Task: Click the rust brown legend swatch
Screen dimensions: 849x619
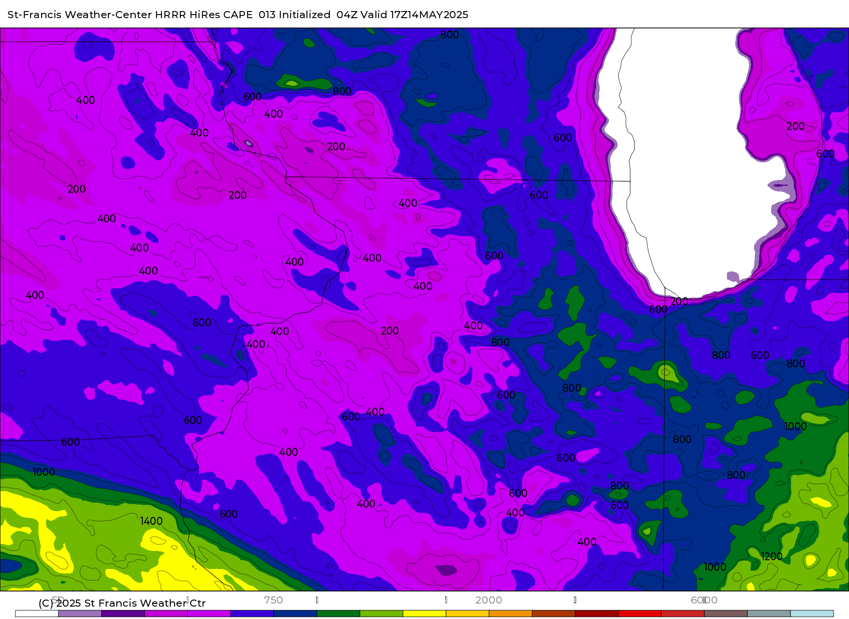Action: point(554,613)
